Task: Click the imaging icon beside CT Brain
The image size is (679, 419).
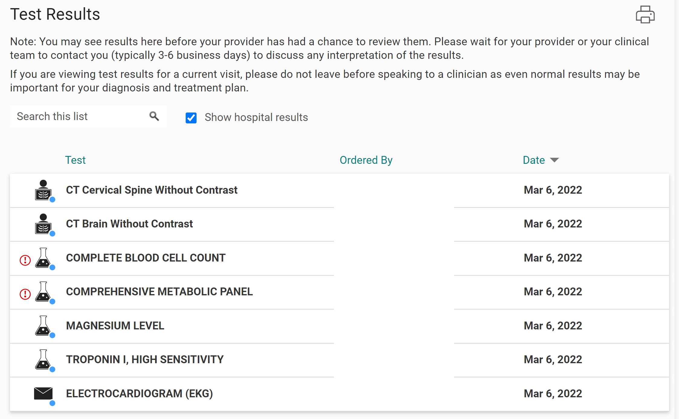Action: coord(43,224)
